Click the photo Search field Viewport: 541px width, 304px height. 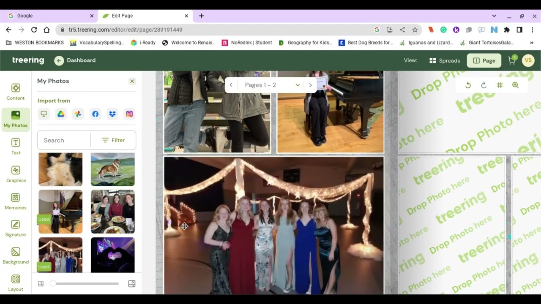point(64,140)
